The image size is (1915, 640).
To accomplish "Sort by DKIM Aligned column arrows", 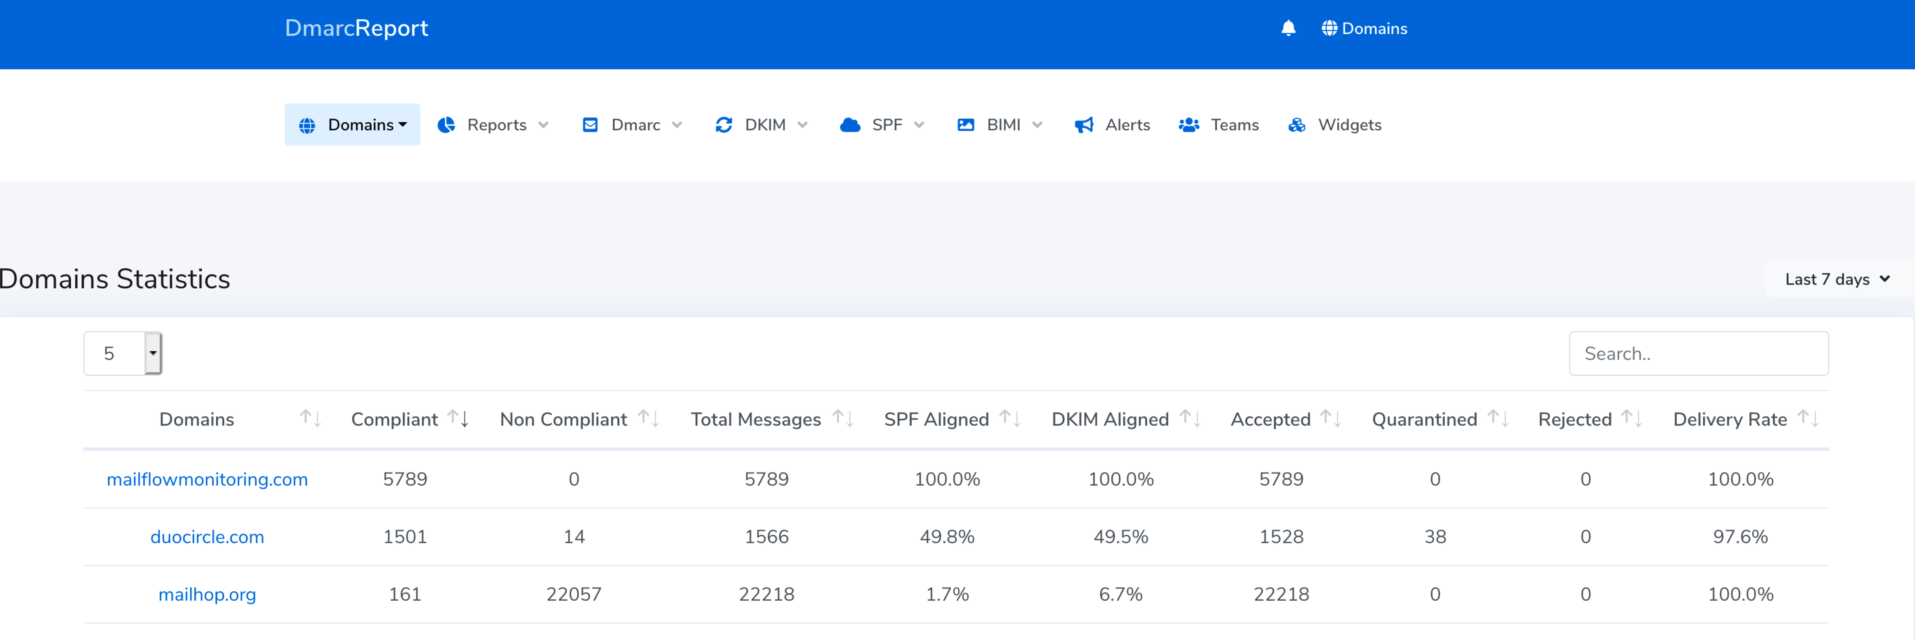I will coord(1190,418).
